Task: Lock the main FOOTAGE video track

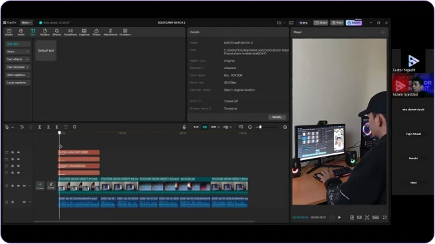Action: pyautogui.click(x=12, y=186)
